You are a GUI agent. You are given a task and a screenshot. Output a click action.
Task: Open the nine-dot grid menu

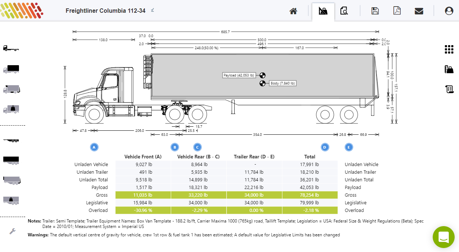pyautogui.click(x=449, y=50)
